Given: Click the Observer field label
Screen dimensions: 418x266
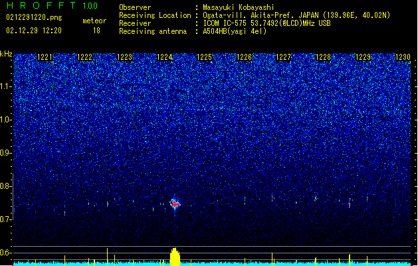Looking at the screenshot, I should 135,7.
